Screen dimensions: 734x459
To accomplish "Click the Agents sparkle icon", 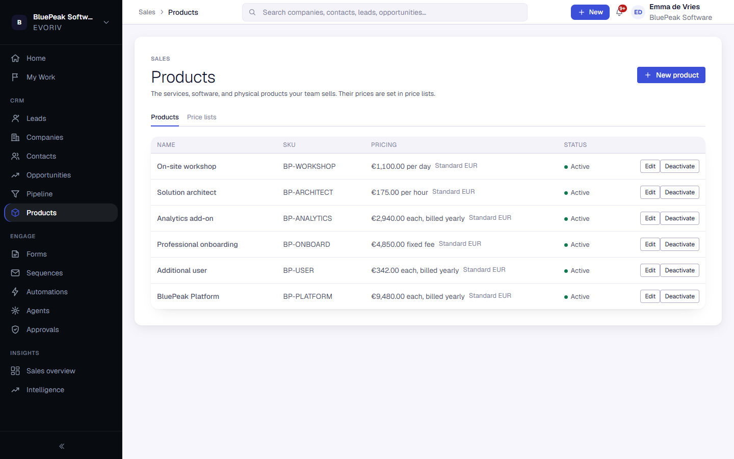I will pos(15,311).
